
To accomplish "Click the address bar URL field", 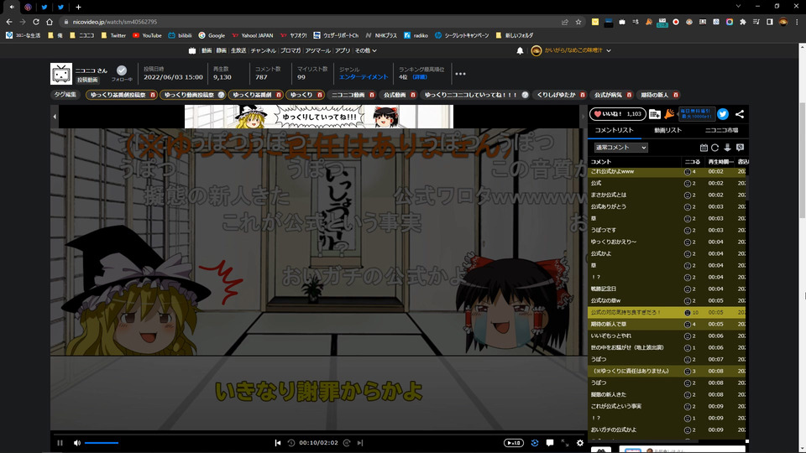I will (308, 22).
